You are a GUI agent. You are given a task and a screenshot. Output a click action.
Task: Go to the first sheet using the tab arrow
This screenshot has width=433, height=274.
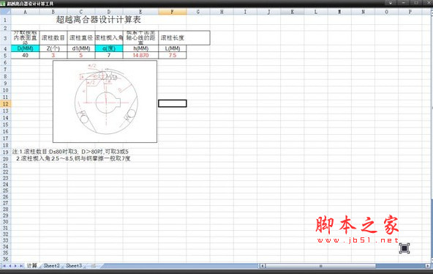click(4, 266)
